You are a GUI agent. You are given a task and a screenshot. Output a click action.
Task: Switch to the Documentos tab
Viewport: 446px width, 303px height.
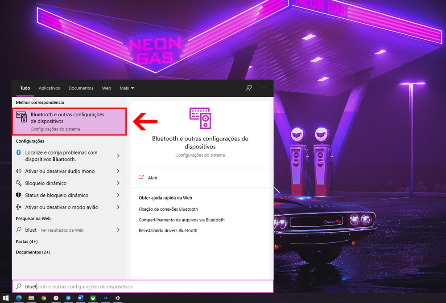click(81, 88)
